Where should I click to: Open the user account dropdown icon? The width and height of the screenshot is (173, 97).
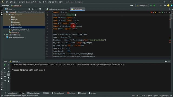[131, 5]
